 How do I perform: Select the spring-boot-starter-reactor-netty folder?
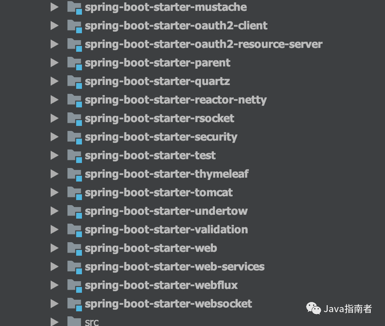176,100
